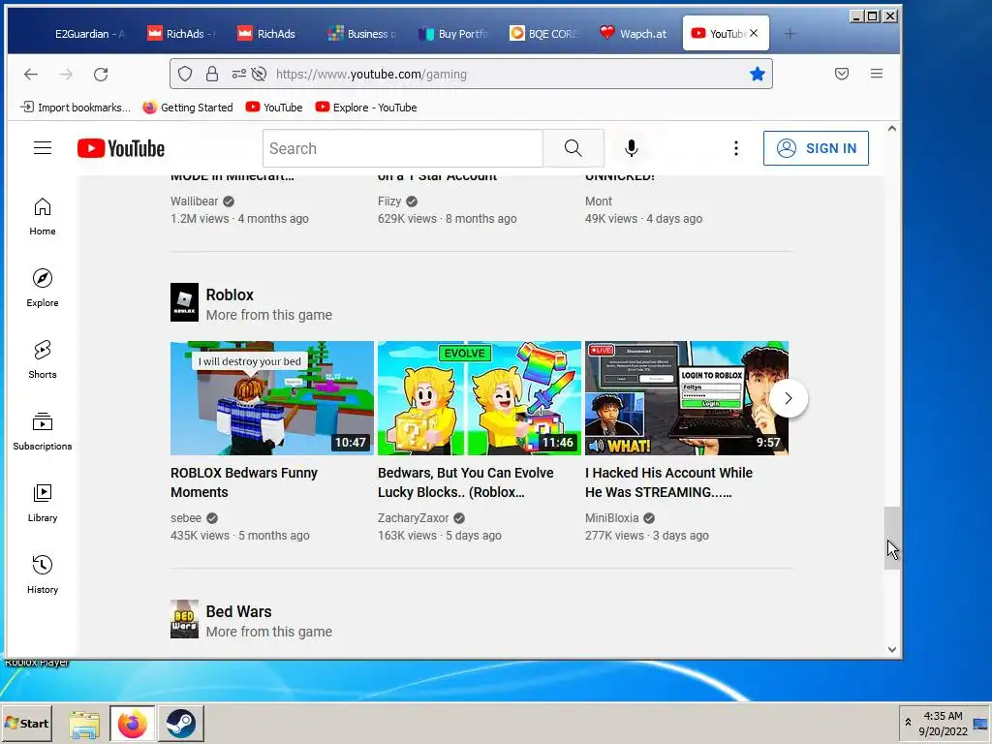Show site security padlock info
992x744 pixels.
pos(212,74)
